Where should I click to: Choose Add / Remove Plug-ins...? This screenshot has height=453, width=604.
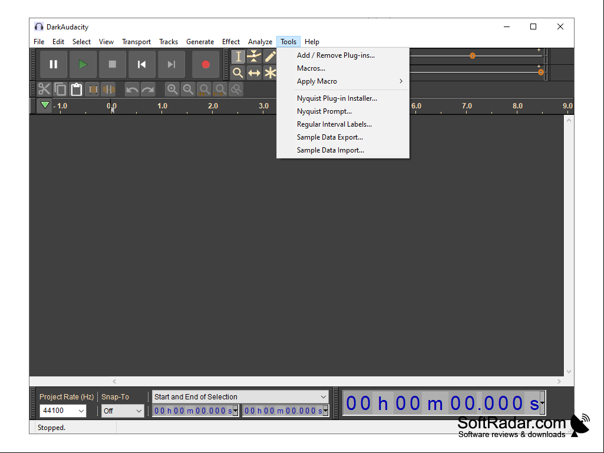tap(343, 55)
